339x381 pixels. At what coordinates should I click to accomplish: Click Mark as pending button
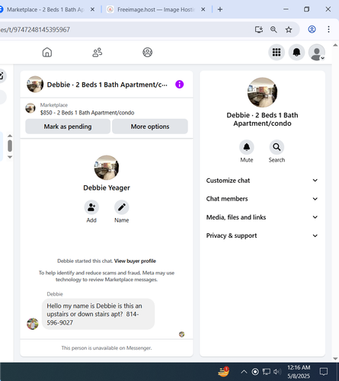tap(68, 126)
